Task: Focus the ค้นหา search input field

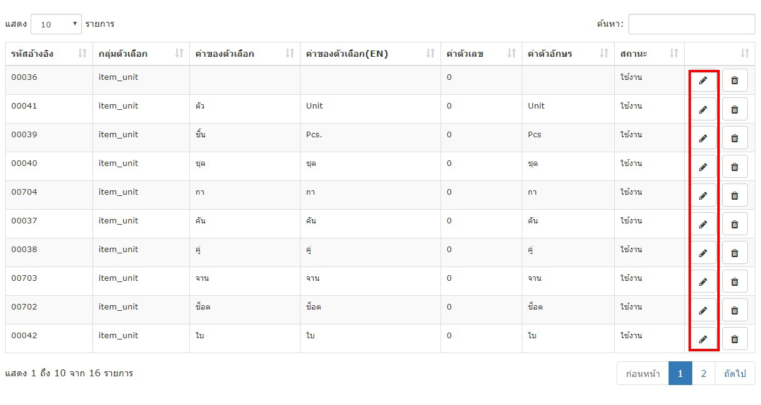Action: click(x=692, y=24)
